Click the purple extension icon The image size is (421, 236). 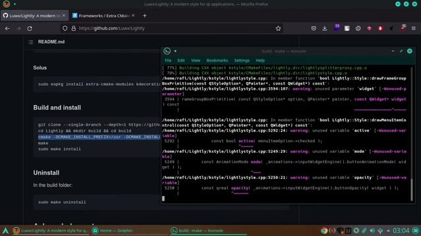336,28
